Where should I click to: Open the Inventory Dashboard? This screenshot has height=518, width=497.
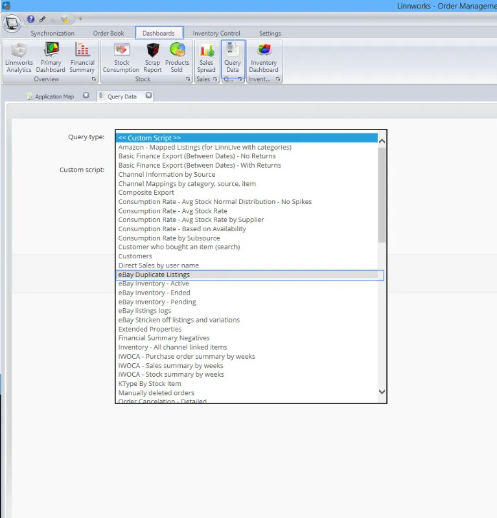(264, 58)
